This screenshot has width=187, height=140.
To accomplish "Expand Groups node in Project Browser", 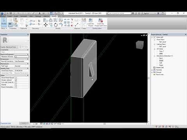I will tap(152, 72).
